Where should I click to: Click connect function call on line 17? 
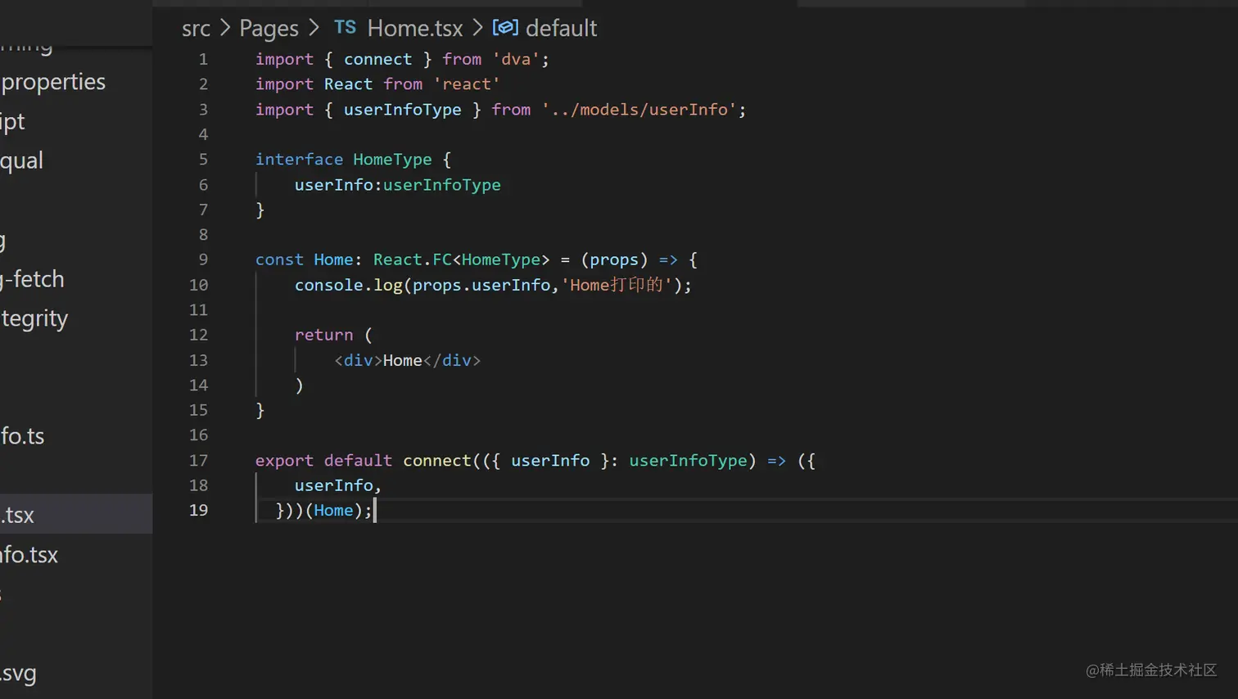click(x=437, y=461)
